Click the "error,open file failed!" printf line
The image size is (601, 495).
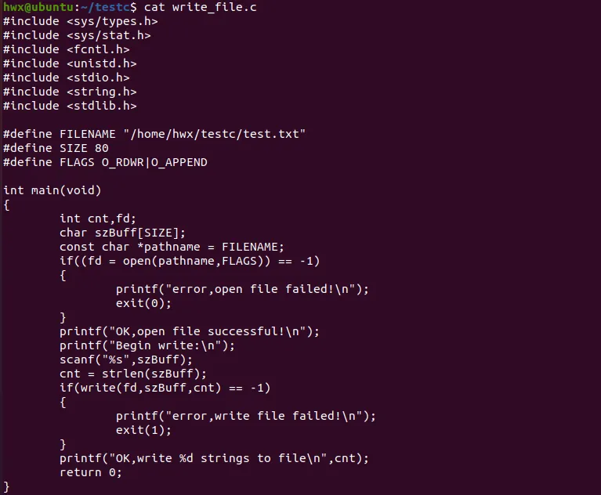tap(241, 289)
